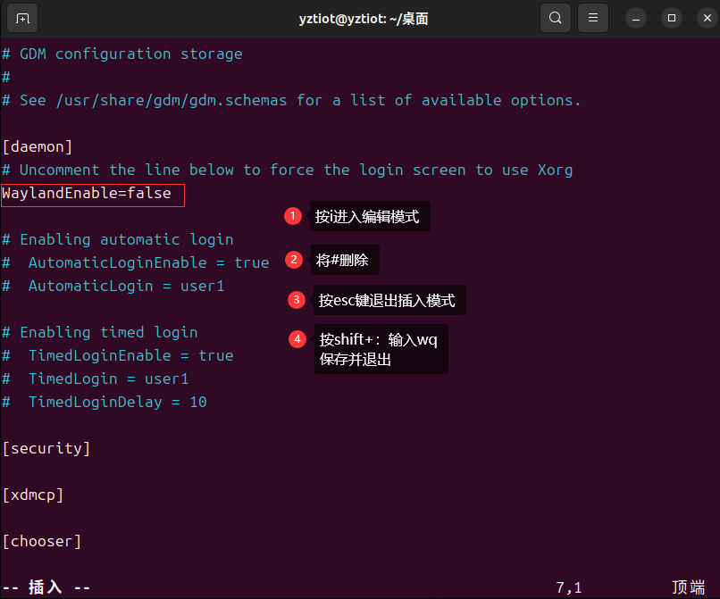Open the terminal search icon
The image size is (720, 599).
tap(555, 19)
